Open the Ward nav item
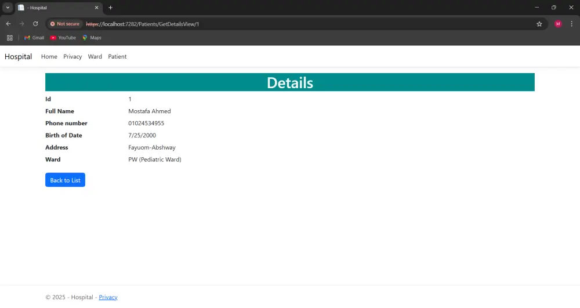This screenshot has width=580, height=308. (x=95, y=57)
